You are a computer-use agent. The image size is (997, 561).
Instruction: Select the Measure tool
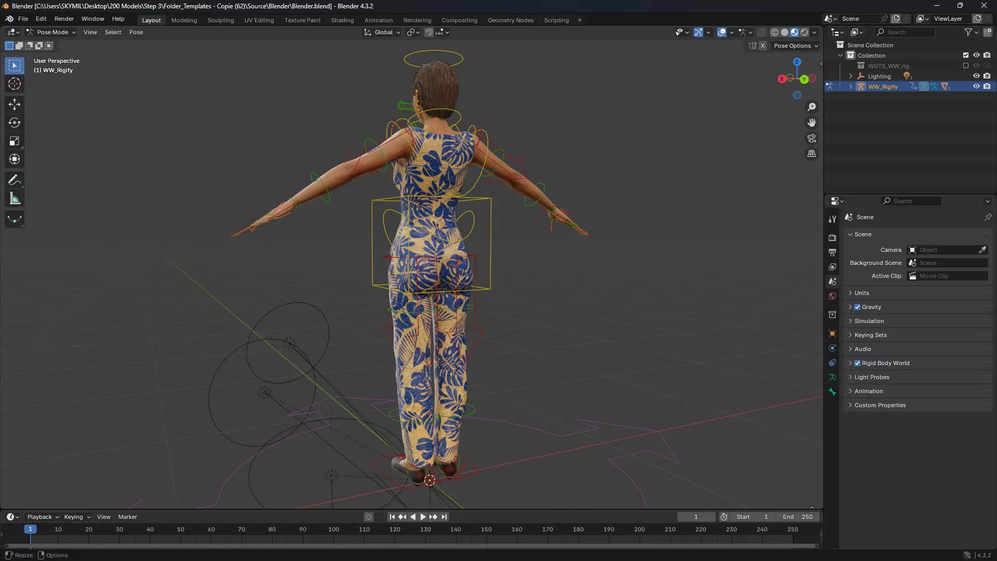click(x=15, y=198)
